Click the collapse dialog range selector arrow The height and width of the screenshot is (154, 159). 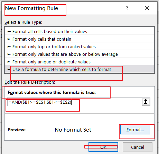[x=146, y=102]
